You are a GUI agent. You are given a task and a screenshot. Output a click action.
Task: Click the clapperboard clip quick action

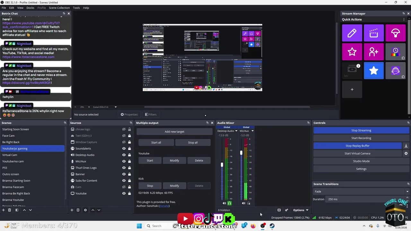[374, 33]
